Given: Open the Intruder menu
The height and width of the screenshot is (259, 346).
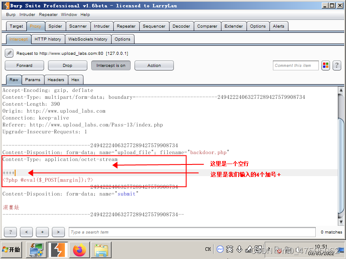Looking at the screenshot, I should [x=27, y=15].
